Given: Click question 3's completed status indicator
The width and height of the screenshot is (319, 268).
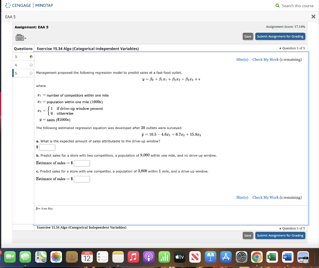Looking at the screenshot, I should click(31, 57).
